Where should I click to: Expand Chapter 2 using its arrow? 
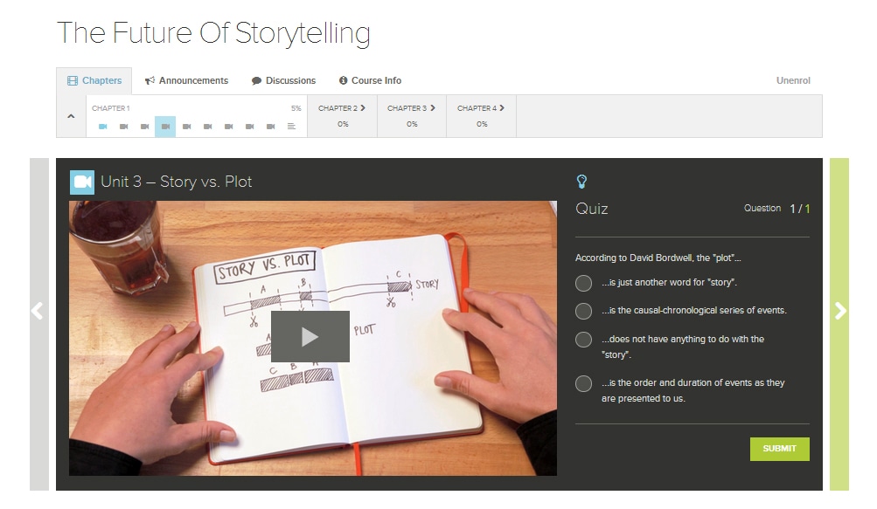coord(364,108)
